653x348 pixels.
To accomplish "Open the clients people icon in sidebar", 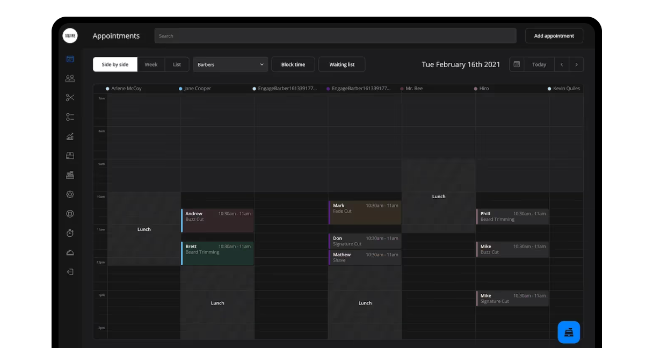I will pos(70,78).
